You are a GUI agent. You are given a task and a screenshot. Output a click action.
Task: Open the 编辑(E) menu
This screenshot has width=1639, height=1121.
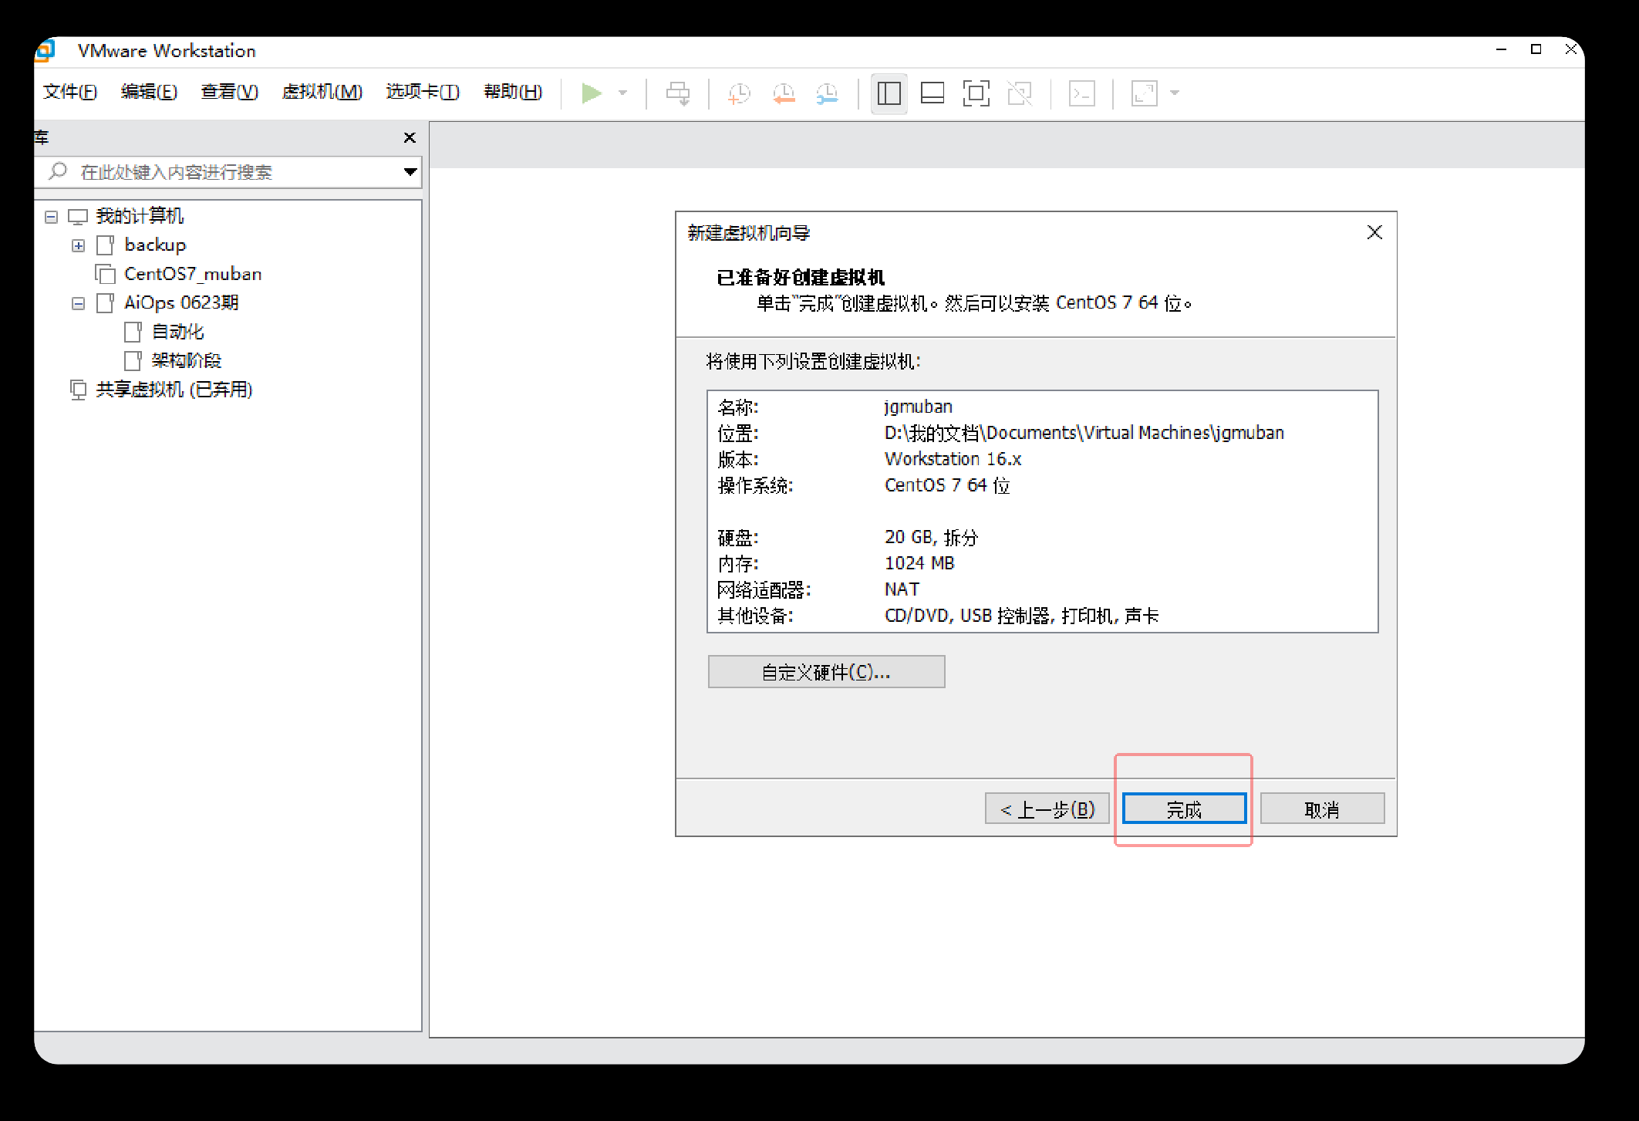(149, 92)
